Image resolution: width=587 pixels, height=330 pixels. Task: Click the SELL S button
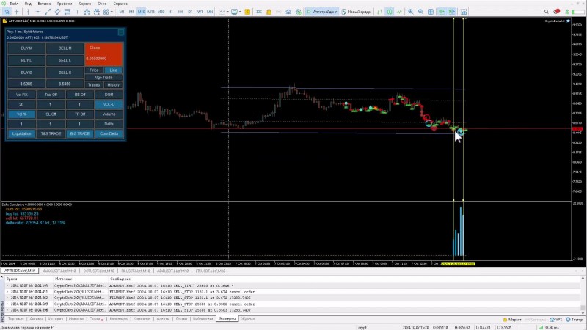[65, 73]
